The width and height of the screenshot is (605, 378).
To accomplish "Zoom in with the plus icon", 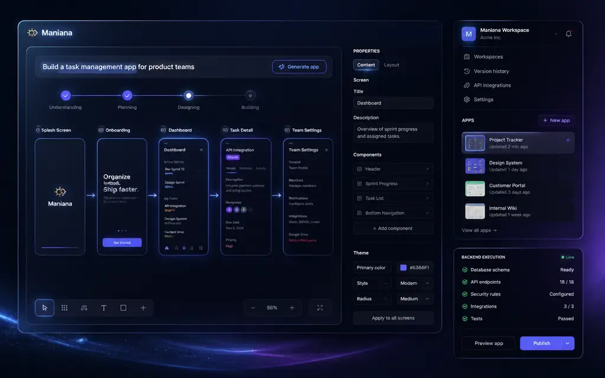I will pos(292,308).
